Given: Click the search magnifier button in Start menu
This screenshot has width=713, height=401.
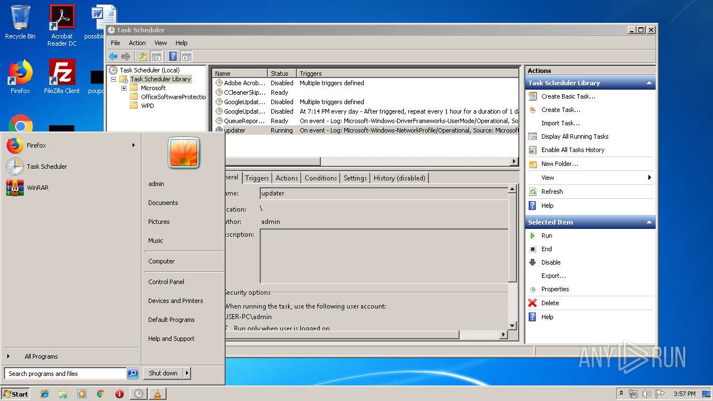Looking at the screenshot, I should point(133,374).
